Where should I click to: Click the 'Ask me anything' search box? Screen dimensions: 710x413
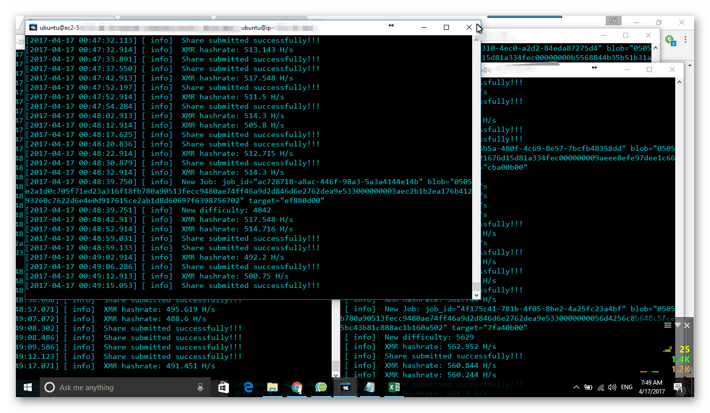124,387
